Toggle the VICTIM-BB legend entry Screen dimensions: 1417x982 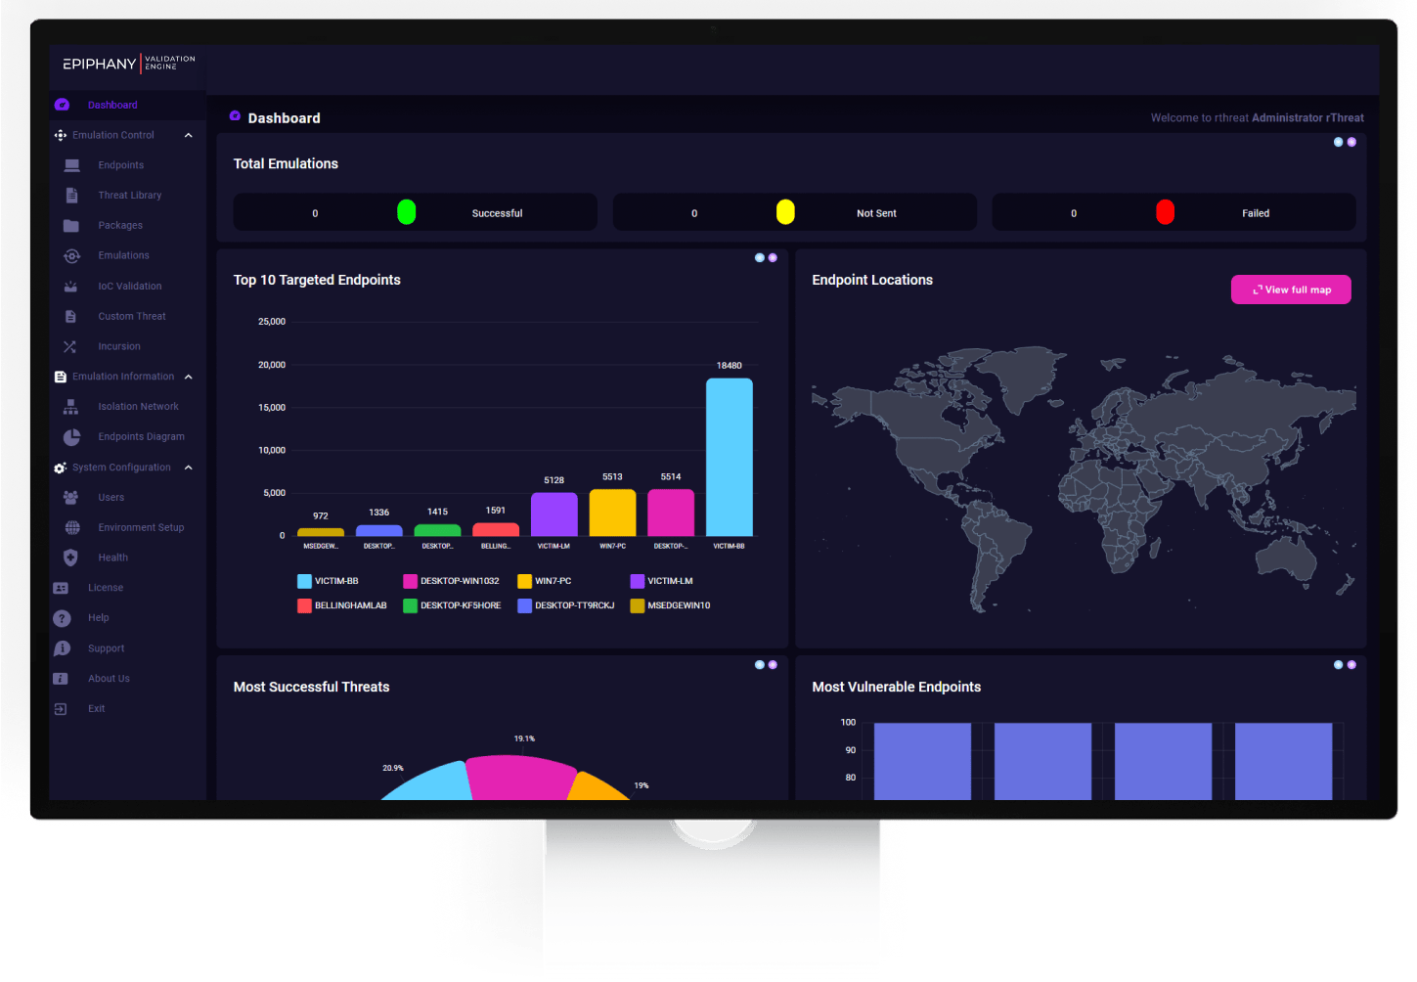coord(328,581)
